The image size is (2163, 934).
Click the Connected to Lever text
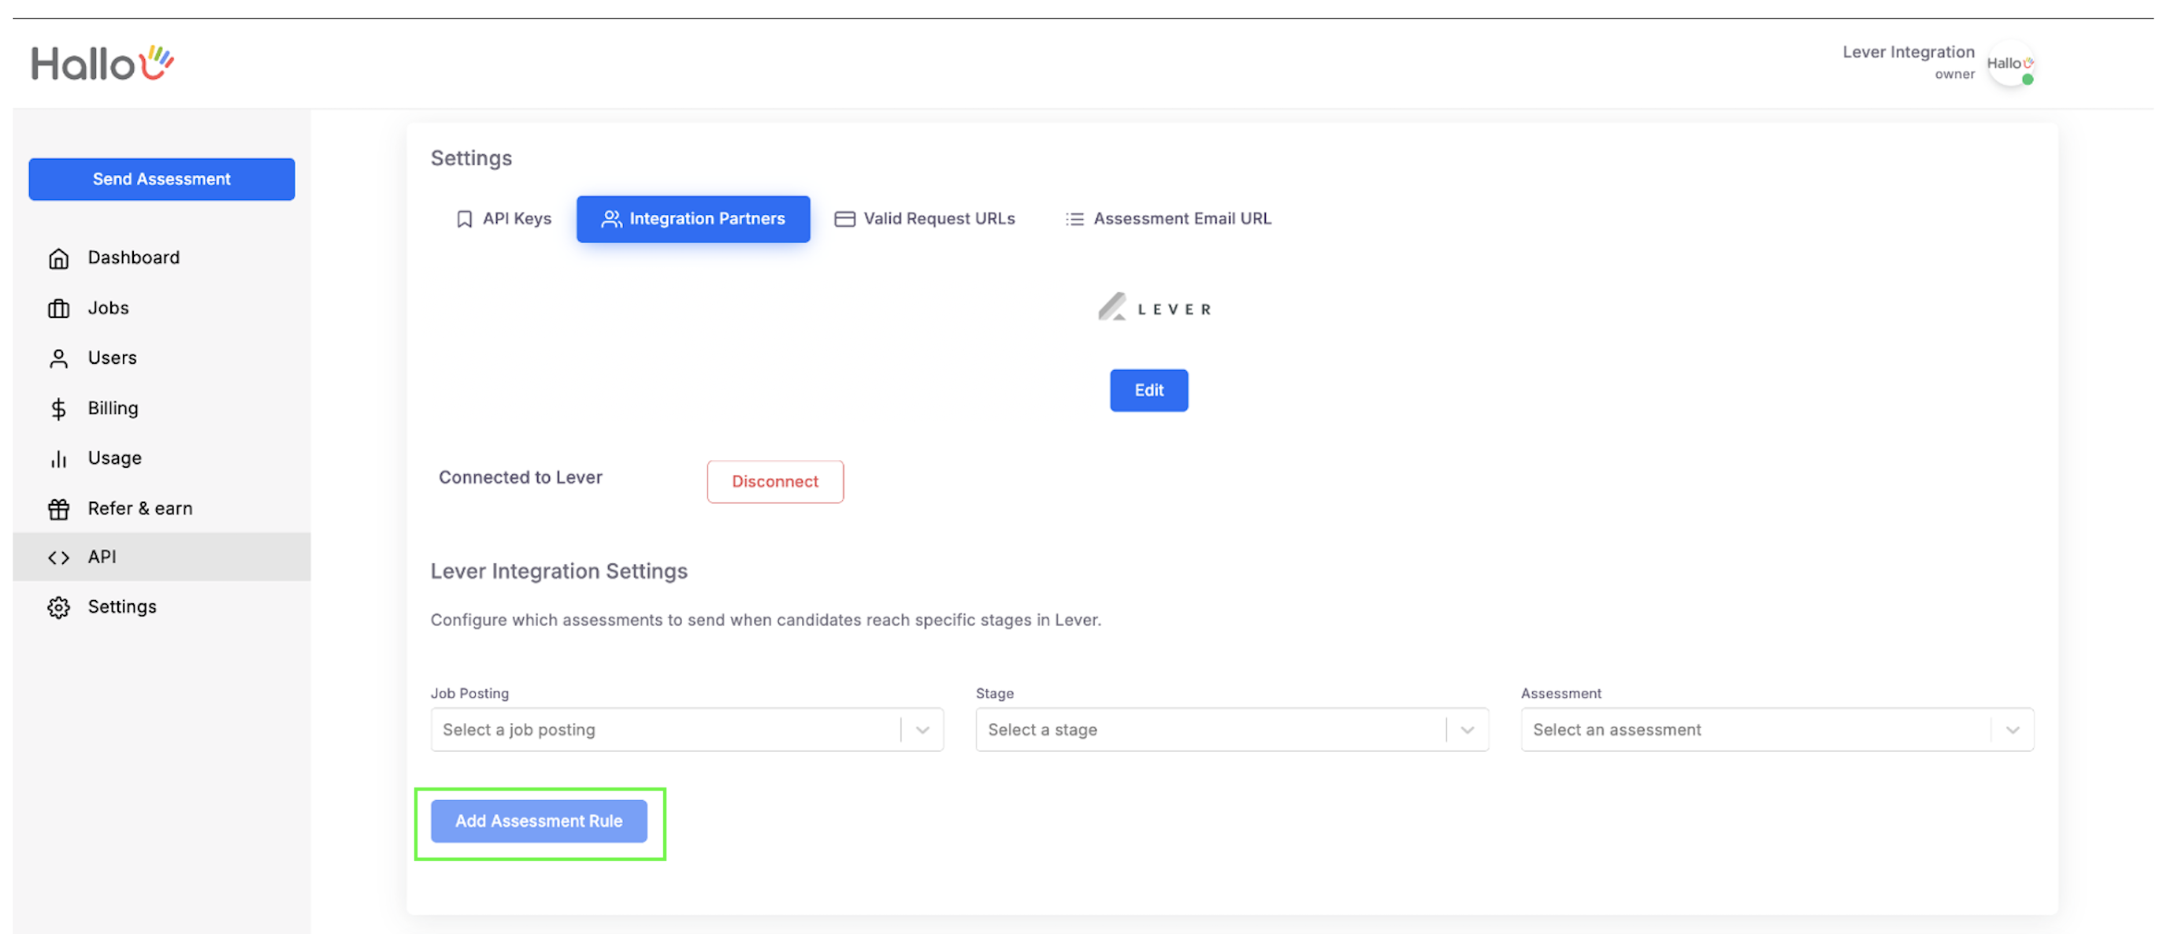(x=521, y=477)
